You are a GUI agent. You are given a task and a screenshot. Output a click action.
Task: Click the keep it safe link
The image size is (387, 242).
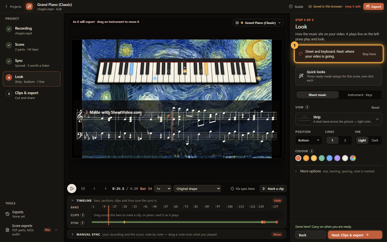353,6
